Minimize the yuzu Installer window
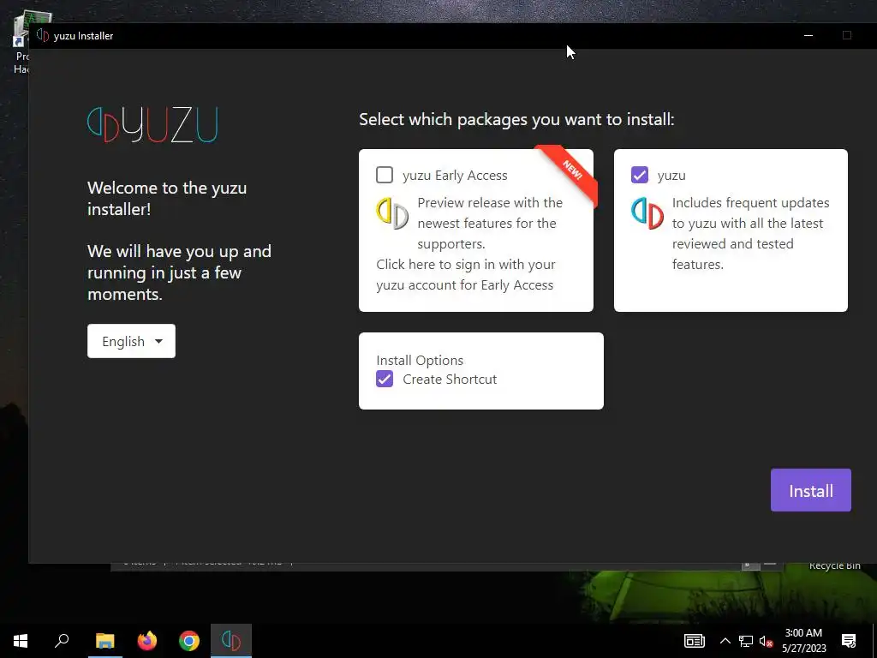The image size is (877, 658). (808, 35)
